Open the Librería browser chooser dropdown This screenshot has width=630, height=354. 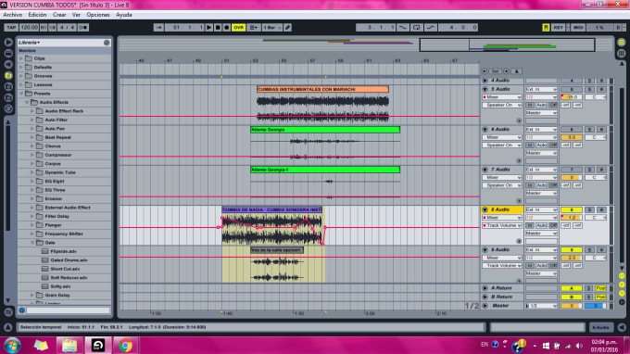tap(30, 43)
